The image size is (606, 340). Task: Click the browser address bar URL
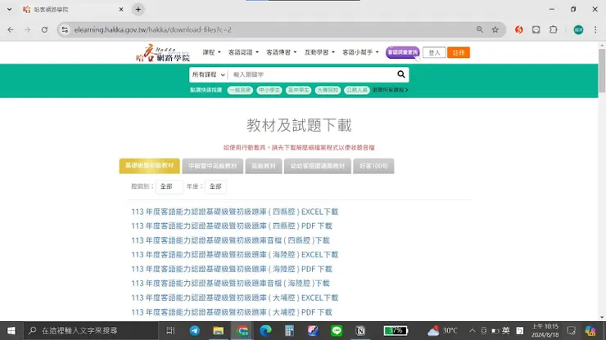tap(152, 29)
